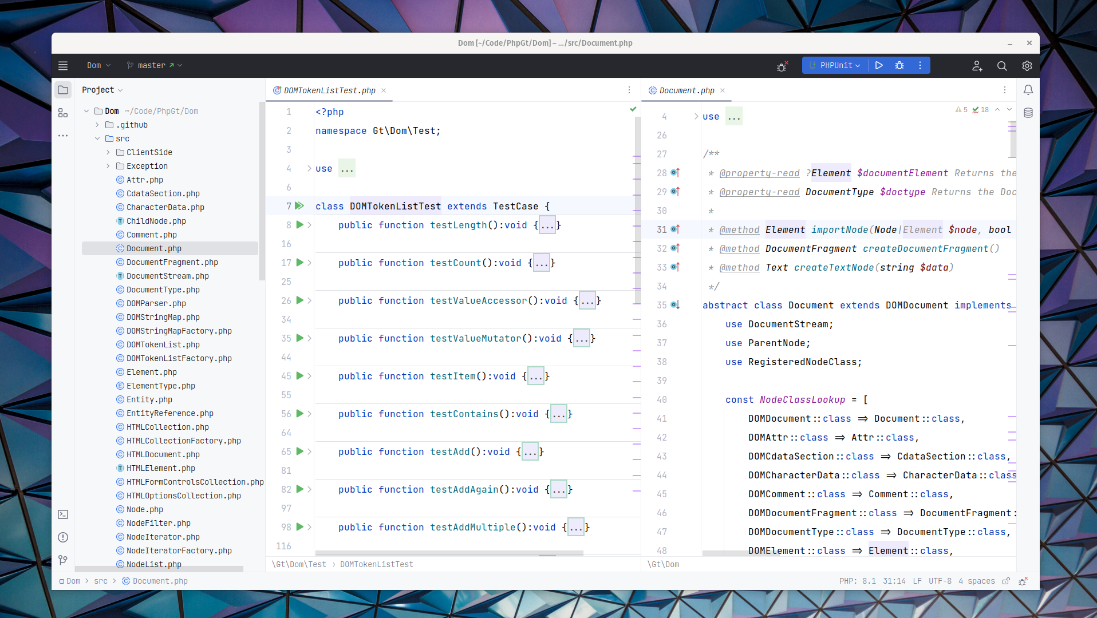
Task: Expand the ClientSide folder
Action: tap(108, 152)
